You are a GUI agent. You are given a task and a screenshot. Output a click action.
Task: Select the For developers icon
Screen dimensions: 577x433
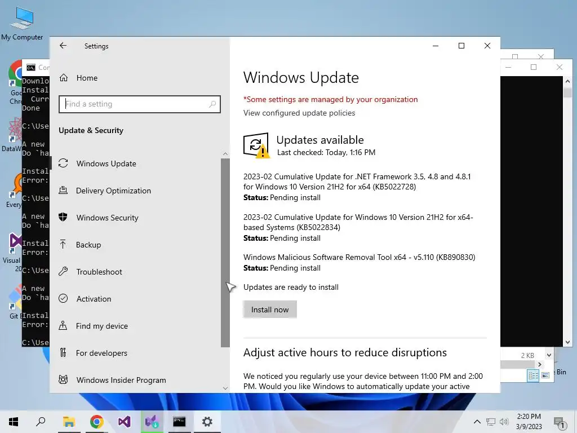click(63, 353)
